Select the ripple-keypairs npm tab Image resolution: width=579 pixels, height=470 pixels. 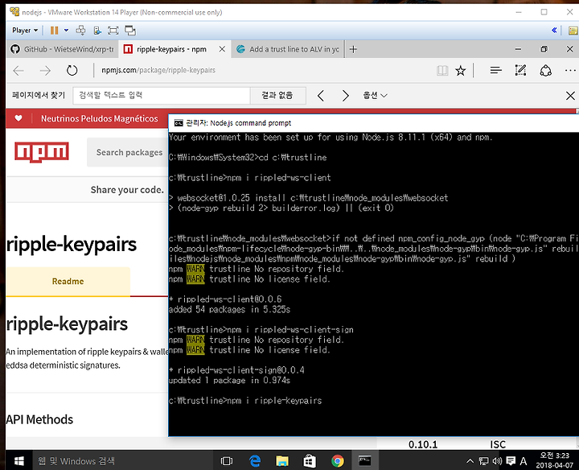pyautogui.click(x=171, y=49)
